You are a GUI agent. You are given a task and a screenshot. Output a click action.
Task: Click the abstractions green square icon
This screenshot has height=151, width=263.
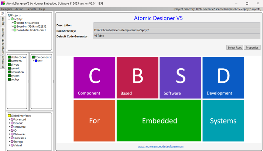tap(10, 57)
